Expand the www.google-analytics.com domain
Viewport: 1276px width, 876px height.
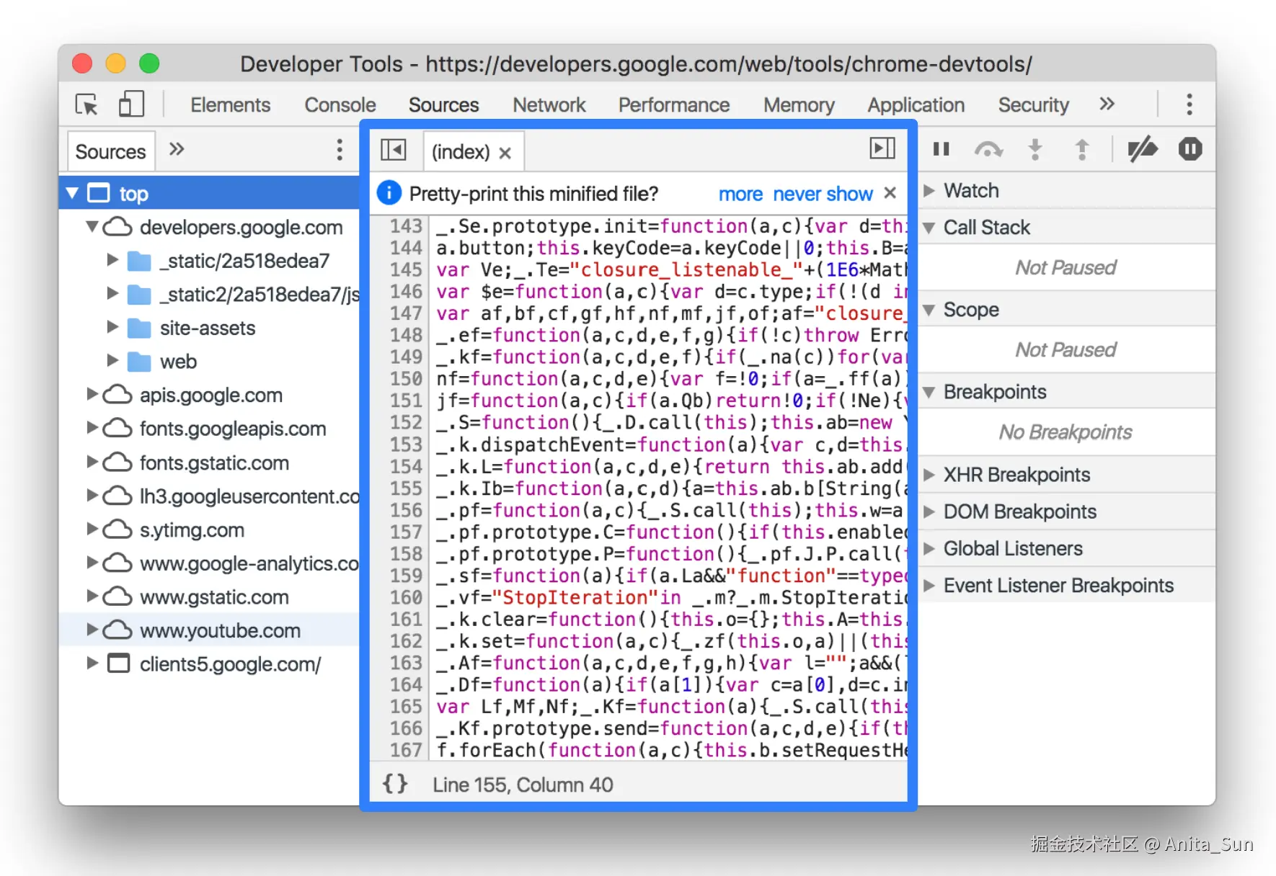(92, 563)
